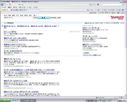Viewport: 127px width, 102px height.
Task: Click the 条件を指定して検索 link
Action: click(55, 17)
